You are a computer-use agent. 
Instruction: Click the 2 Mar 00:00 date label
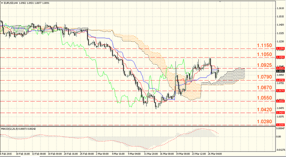pos(102,154)
